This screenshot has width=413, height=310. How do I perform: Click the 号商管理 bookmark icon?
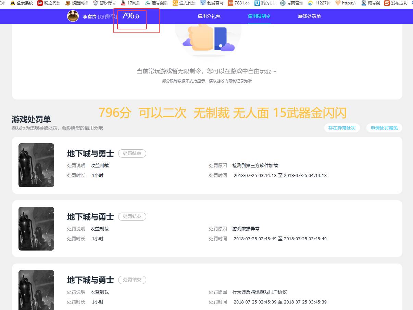(283, 3)
